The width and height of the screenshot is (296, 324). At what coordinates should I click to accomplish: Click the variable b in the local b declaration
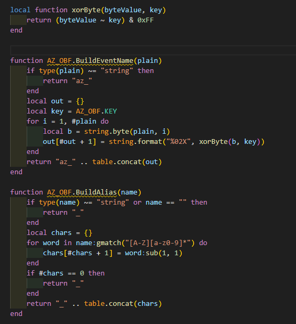[70, 132]
